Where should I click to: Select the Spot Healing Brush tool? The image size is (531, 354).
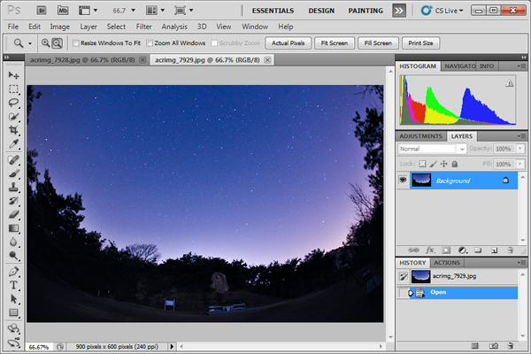tap(13, 160)
